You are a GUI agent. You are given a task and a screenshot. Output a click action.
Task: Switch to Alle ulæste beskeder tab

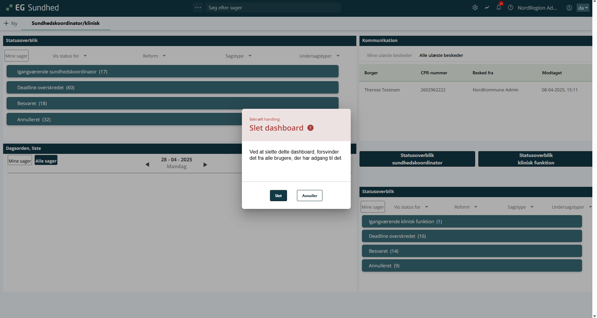pyautogui.click(x=441, y=55)
